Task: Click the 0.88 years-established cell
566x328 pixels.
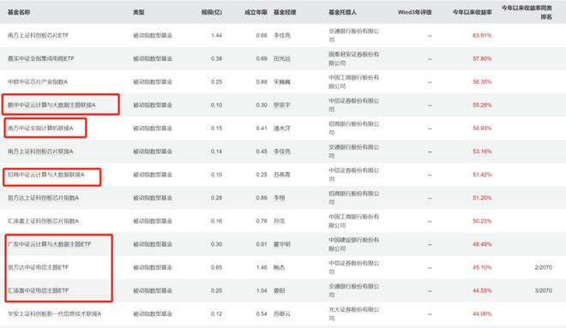Action: coord(262,82)
